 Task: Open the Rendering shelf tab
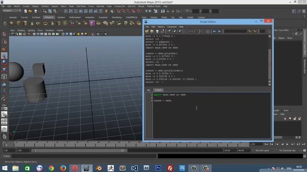117,17
